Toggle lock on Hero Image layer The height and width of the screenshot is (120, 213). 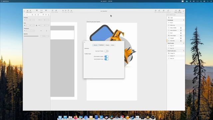coord(181,36)
